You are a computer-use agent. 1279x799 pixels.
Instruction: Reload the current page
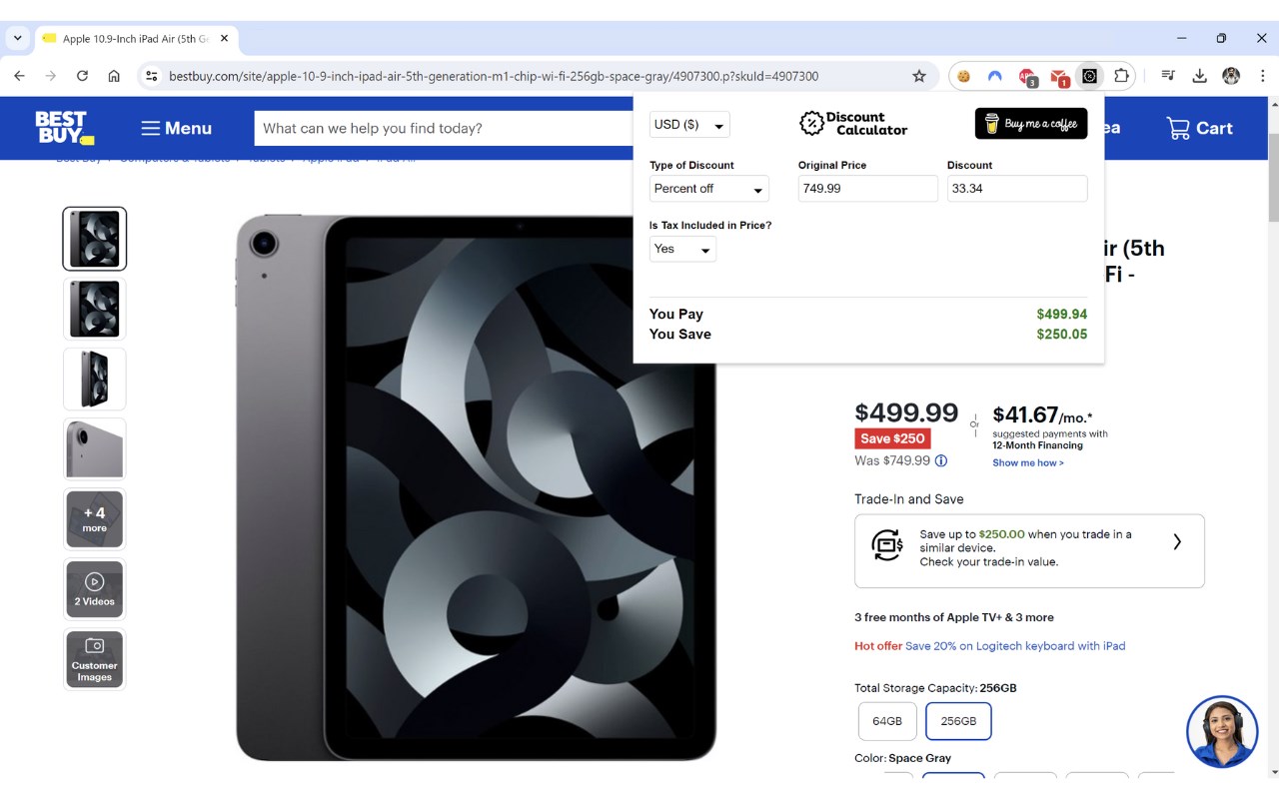click(x=82, y=76)
